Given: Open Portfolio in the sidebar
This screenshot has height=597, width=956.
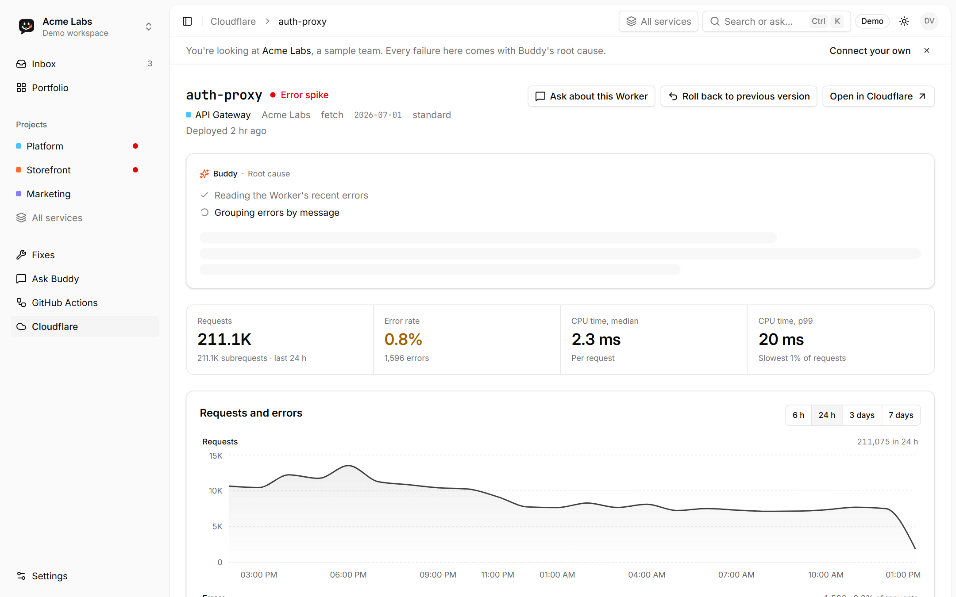Looking at the screenshot, I should click(85, 88).
